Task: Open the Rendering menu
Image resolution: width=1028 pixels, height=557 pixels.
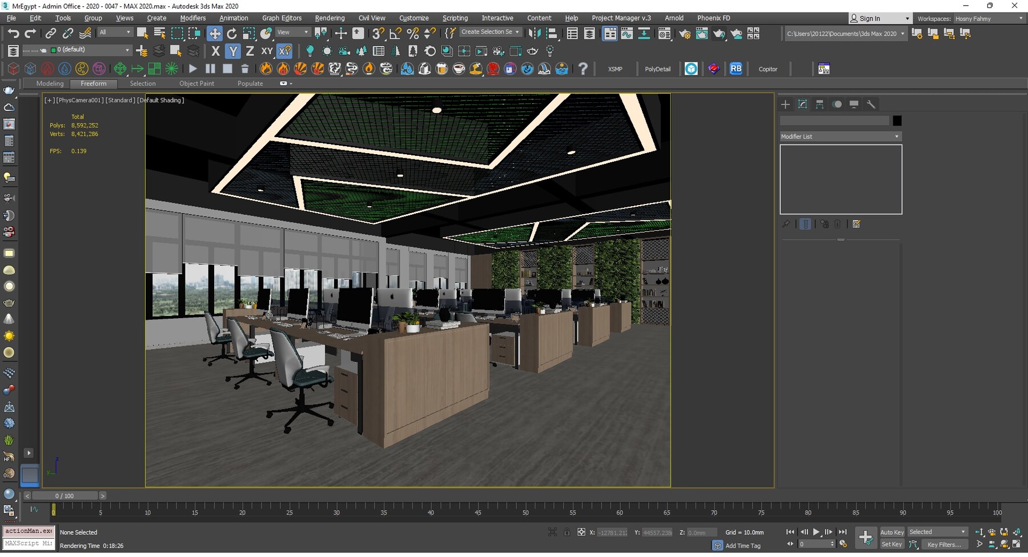Action: (x=330, y=18)
